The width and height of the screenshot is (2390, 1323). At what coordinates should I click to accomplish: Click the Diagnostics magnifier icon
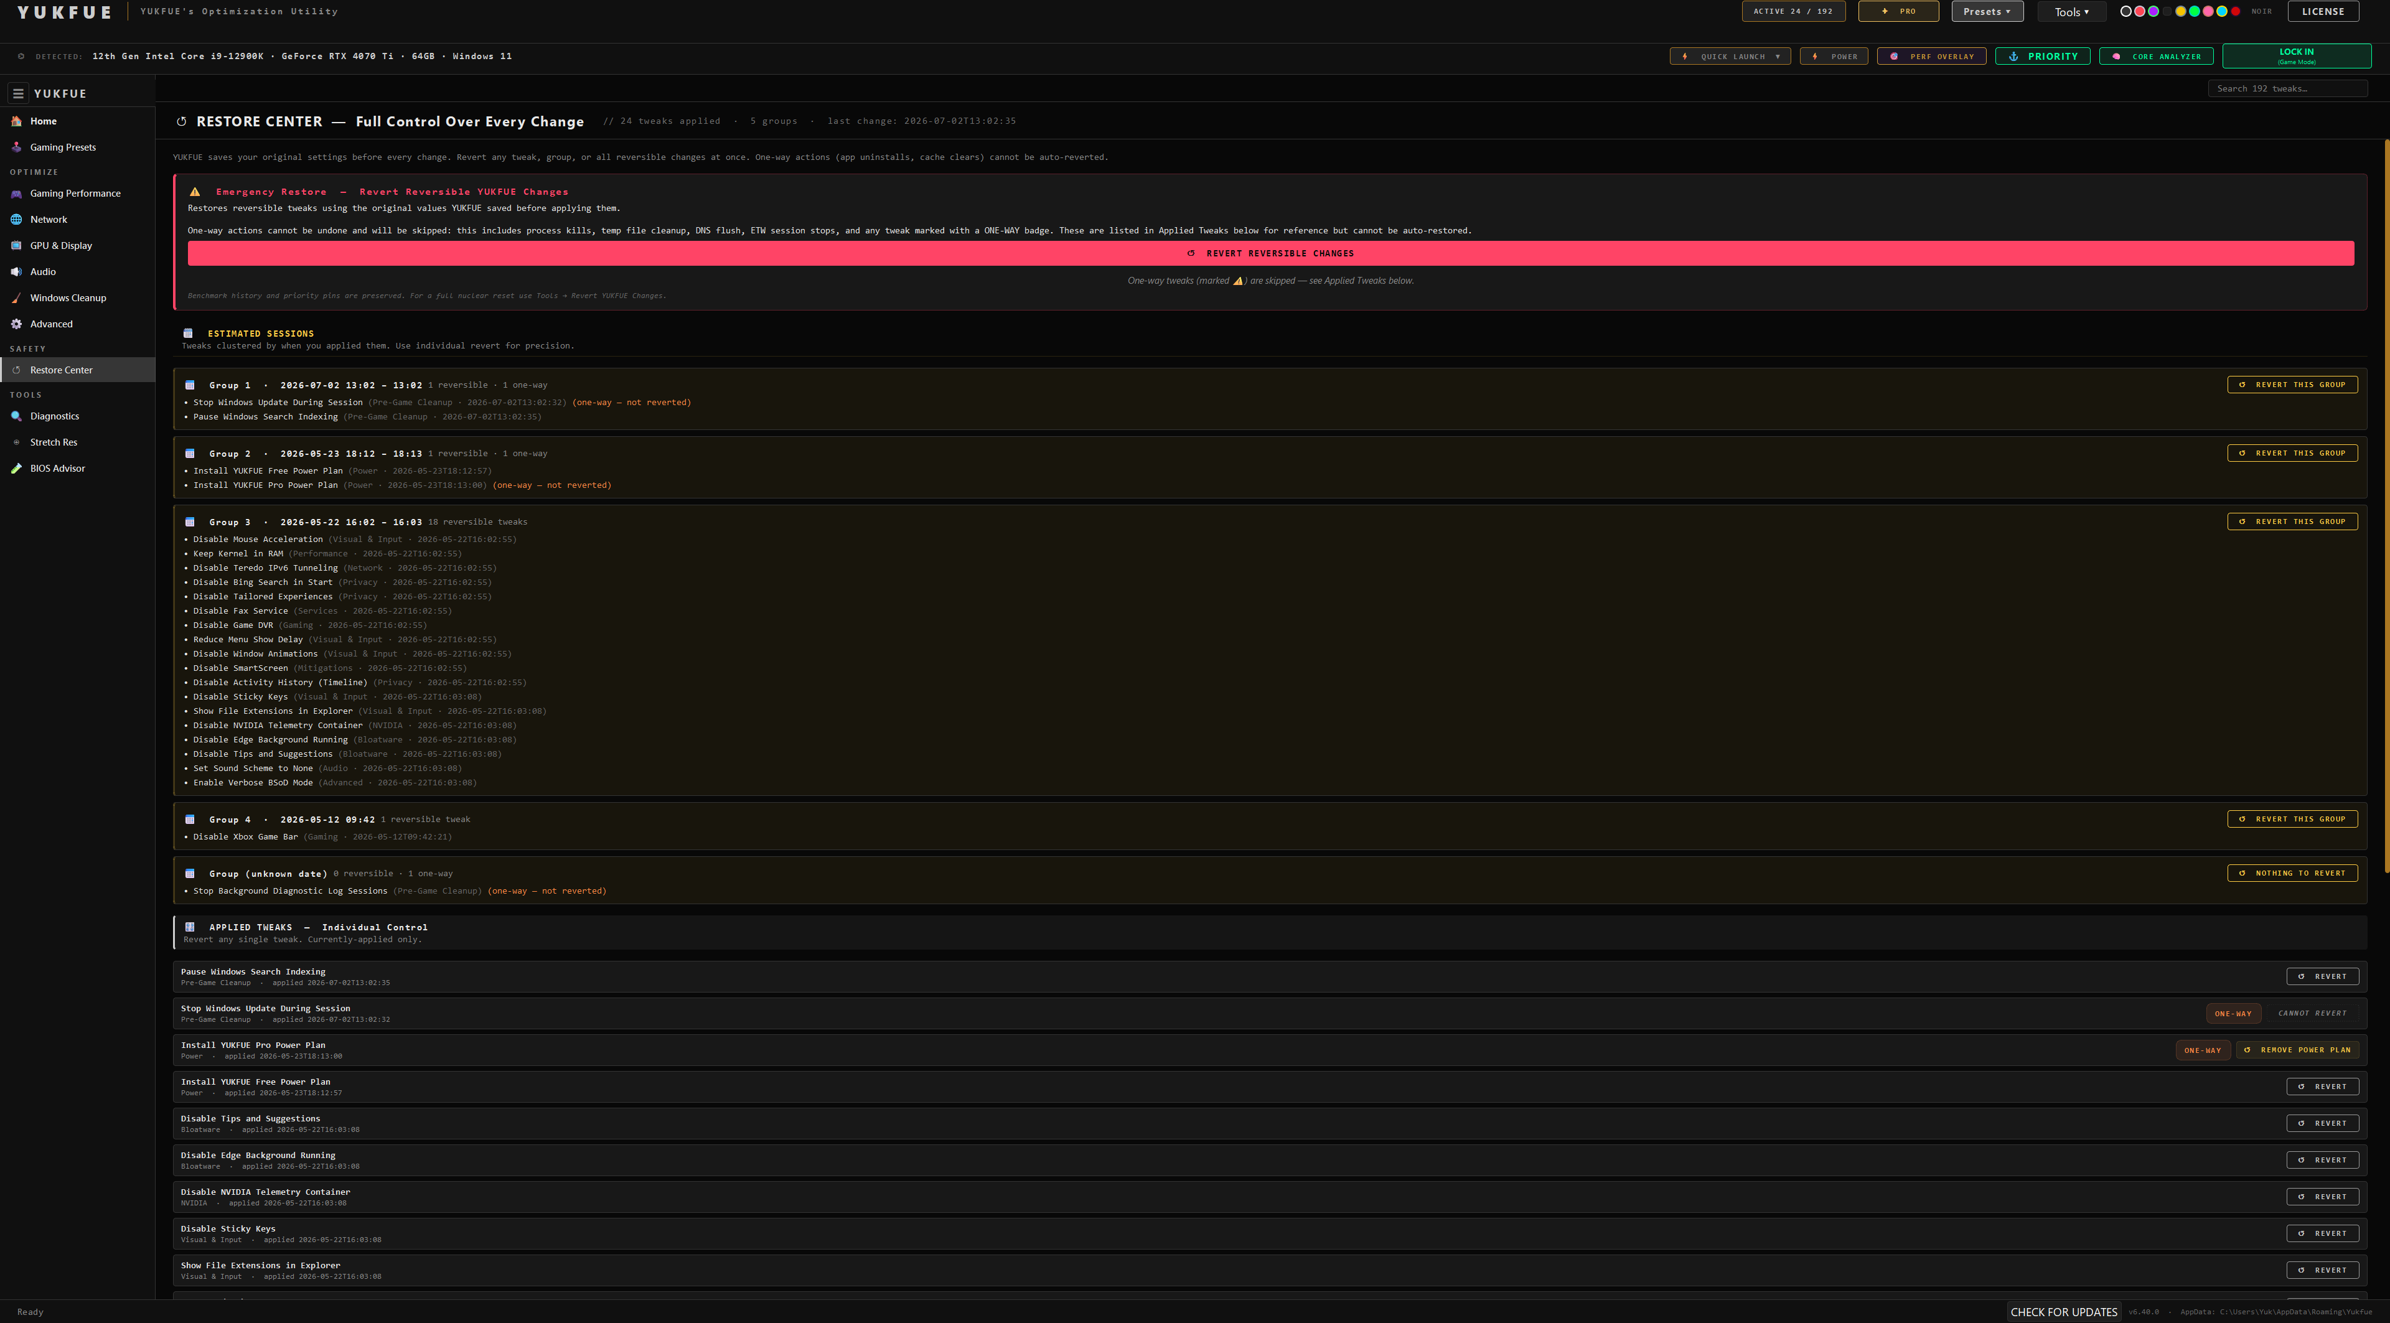[x=16, y=416]
